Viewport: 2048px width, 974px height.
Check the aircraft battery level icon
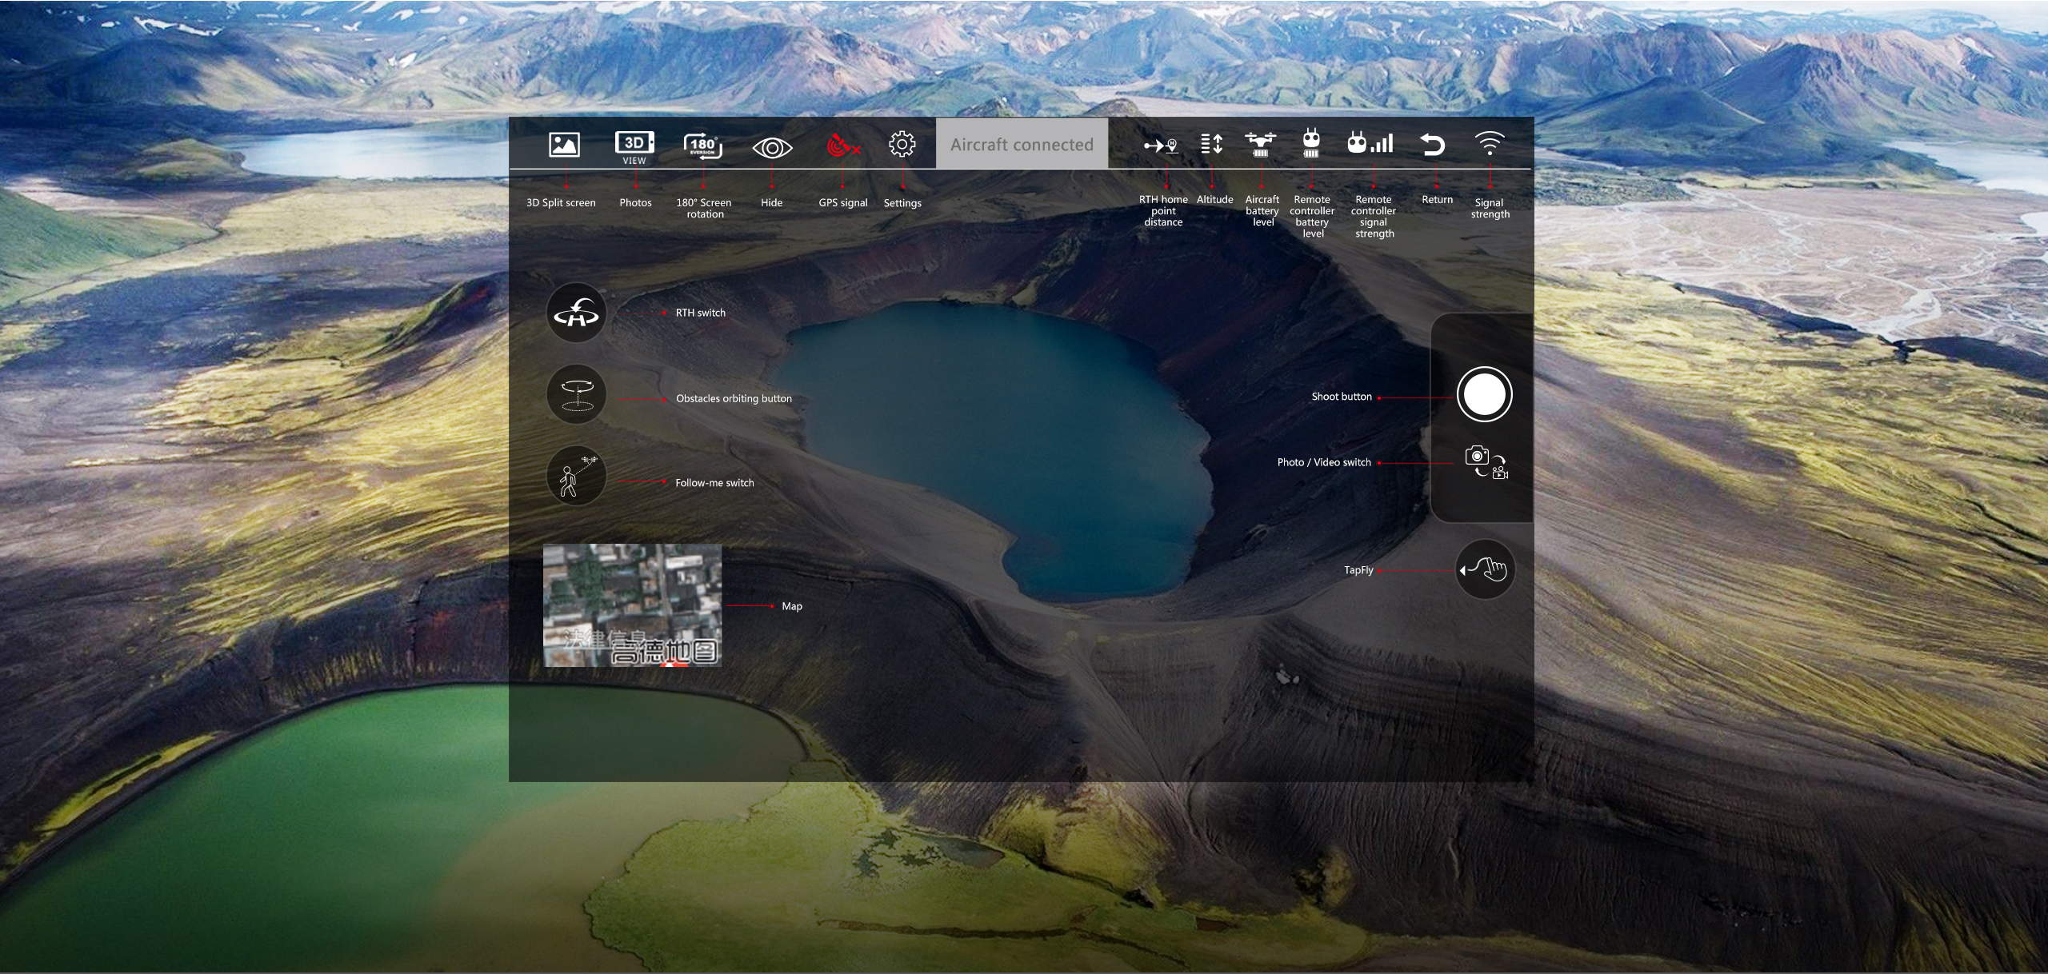coord(1260,144)
